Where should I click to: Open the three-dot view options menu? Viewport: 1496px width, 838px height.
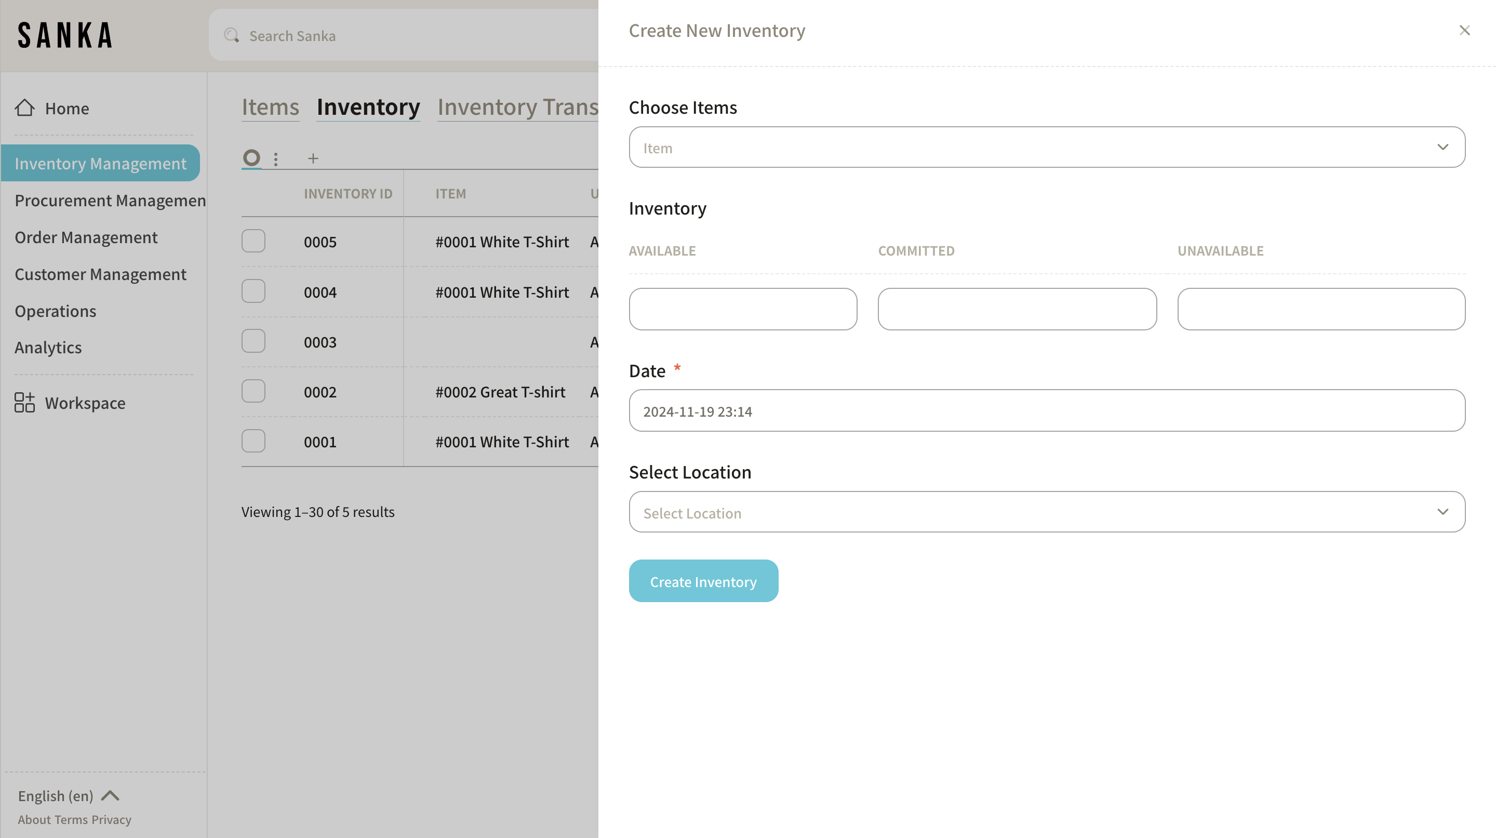[276, 158]
